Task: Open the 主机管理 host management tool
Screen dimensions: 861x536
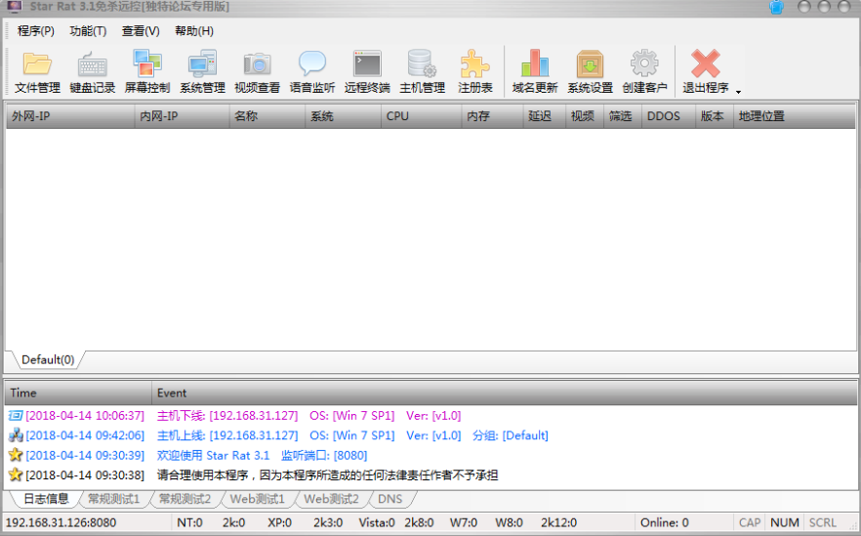Action: (422, 72)
